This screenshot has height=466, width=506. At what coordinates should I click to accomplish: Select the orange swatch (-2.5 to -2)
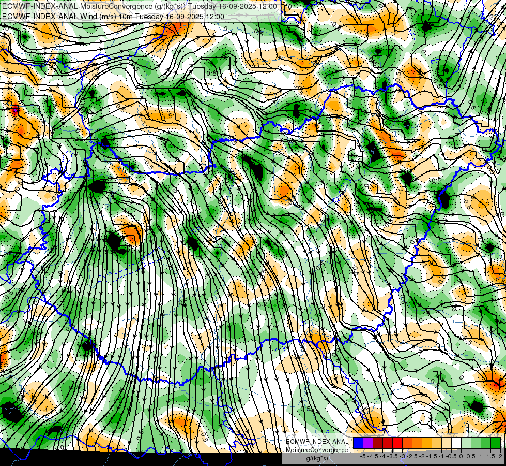pyautogui.click(x=417, y=443)
